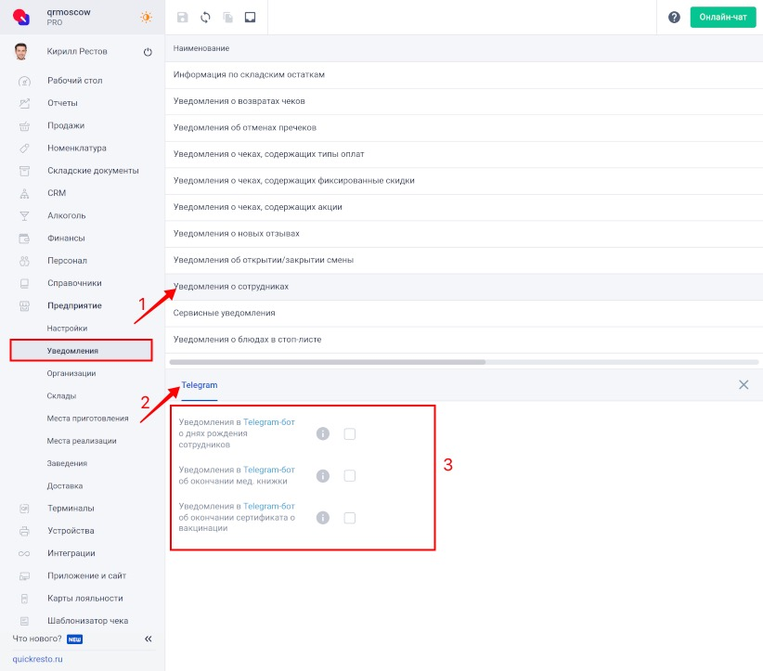Click the Персонал people icon
The height and width of the screenshot is (671, 763).
[24, 261]
